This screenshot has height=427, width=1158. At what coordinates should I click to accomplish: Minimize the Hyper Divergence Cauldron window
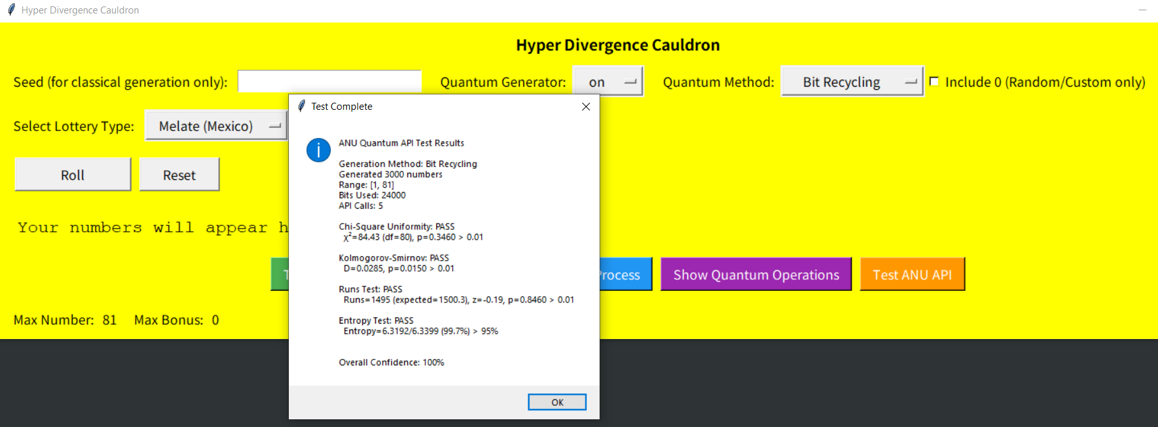(x=1143, y=10)
